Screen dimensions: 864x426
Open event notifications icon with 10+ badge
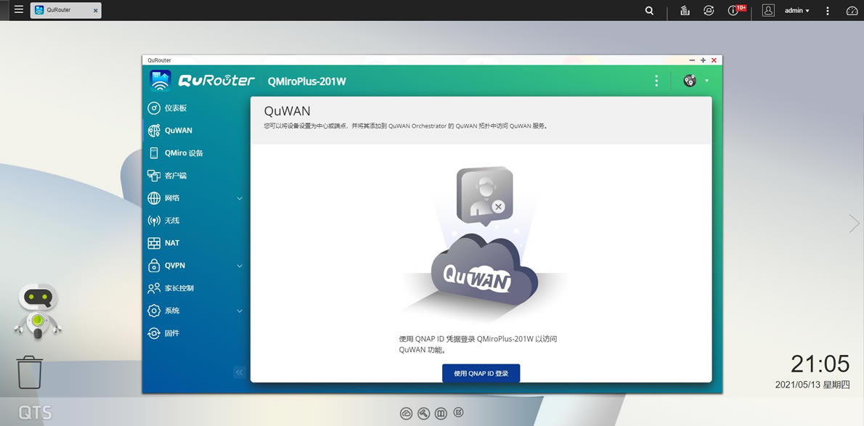[737, 10]
